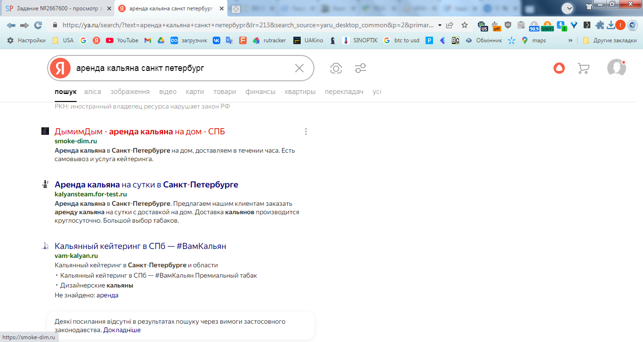Screen dimensions: 643x342
Task: Select the зображення search category
Action: pyautogui.click(x=130, y=92)
